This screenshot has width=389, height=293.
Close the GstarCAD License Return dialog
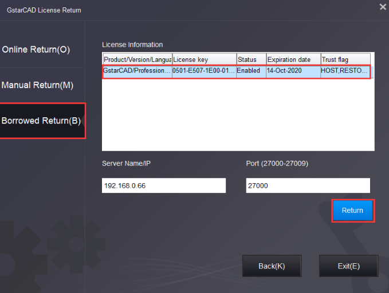click(x=383, y=7)
